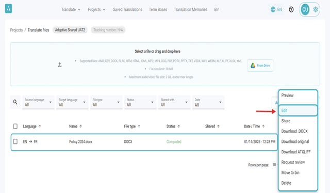
Task: Open the settings gear icon
Action: click(315, 9)
